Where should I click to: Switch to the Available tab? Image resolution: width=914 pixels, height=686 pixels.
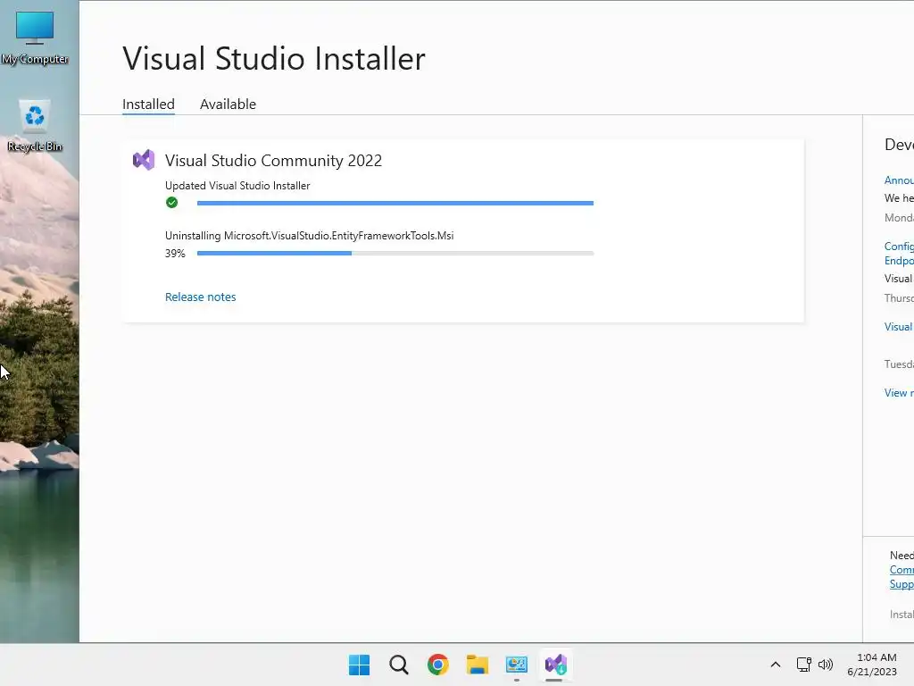click(228, 104)
